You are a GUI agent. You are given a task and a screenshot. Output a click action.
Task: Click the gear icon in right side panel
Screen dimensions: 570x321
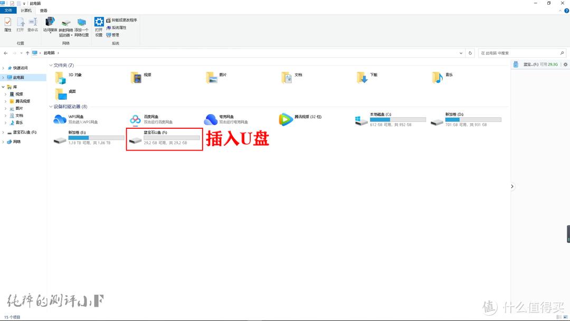tap(565, 64)
